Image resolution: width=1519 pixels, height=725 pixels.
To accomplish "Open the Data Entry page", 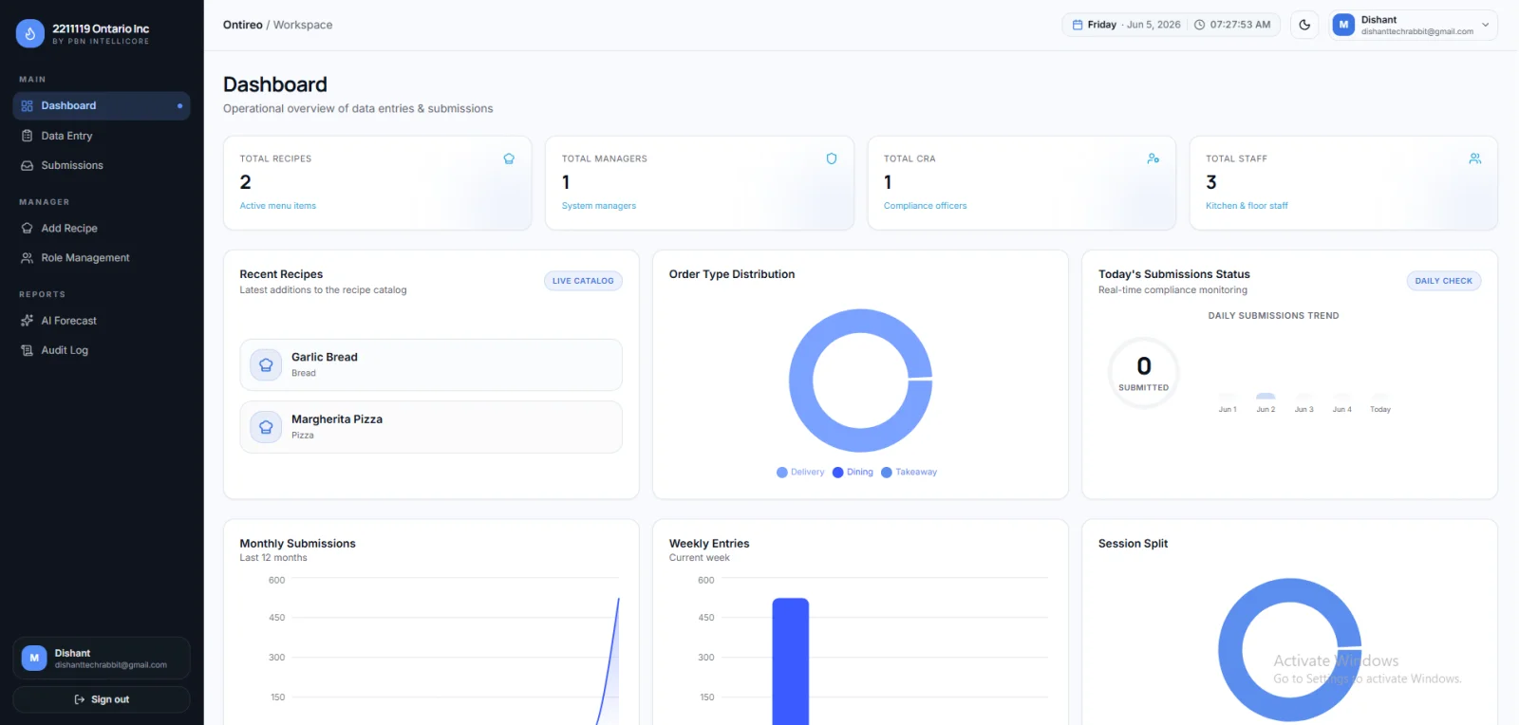I will 102,136.
